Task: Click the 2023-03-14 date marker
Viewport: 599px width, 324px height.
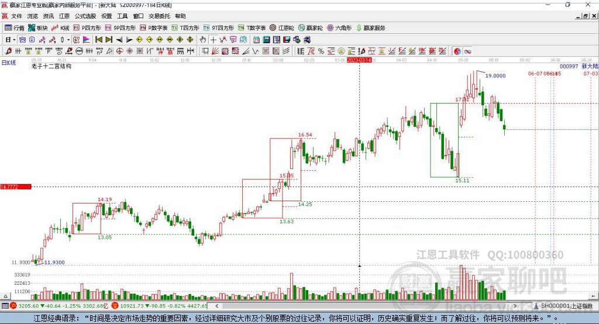Action: pyautogui.click(x=359, y=60)
